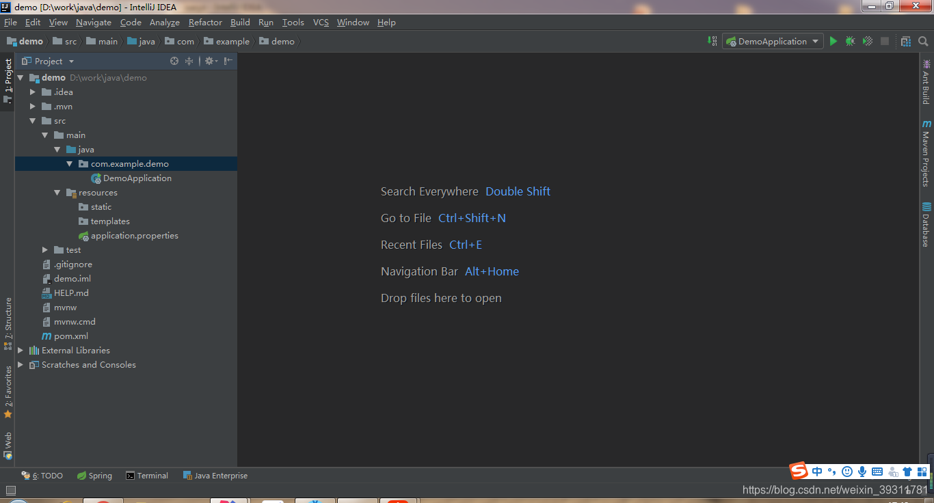This screenshot has height=503, width=934.
Task: Debug DemoApplication with the bug icon
Action: click(x=850, y=41)
